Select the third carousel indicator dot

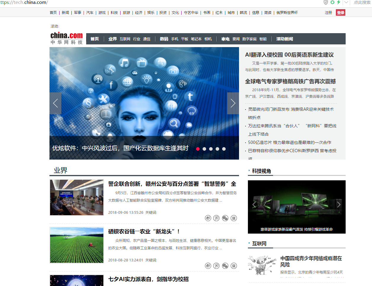tap(211, 149)
